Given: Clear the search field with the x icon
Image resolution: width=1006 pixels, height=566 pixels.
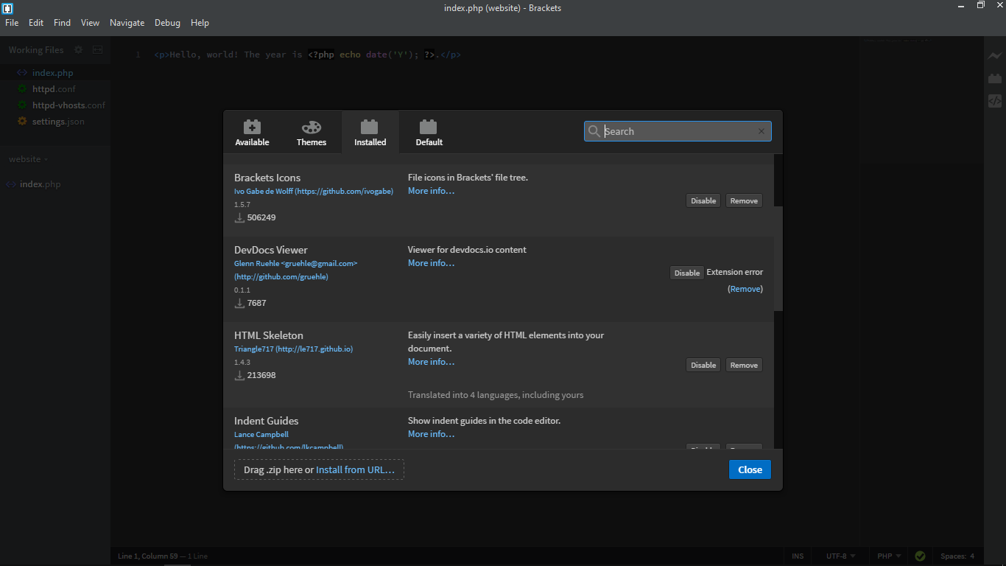Looking at the screenshot, I should (x=761, y=131).
